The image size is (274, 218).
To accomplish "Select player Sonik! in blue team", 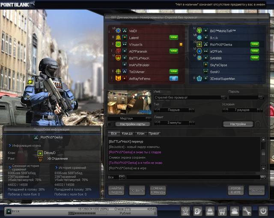I will tap(227, 72).
